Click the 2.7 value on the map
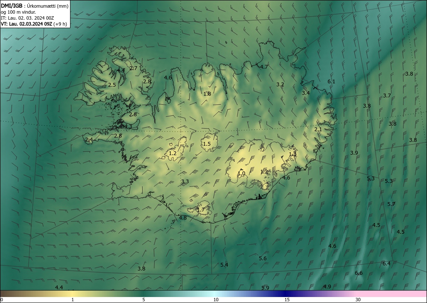427x303 pixels. pyautogui.click(x=133, y=68)
